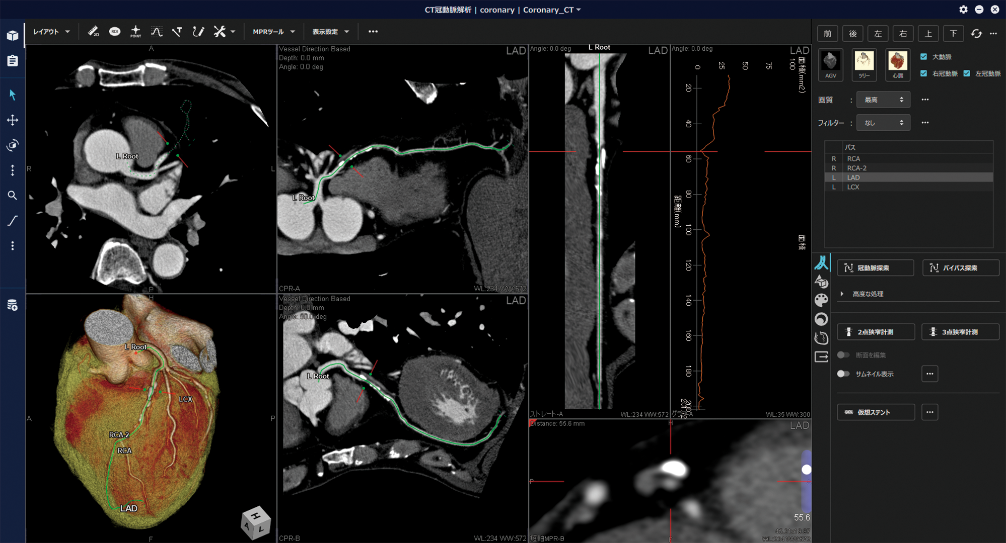Select the LCX path in list
1006x543 pixels.
point(853,187)
